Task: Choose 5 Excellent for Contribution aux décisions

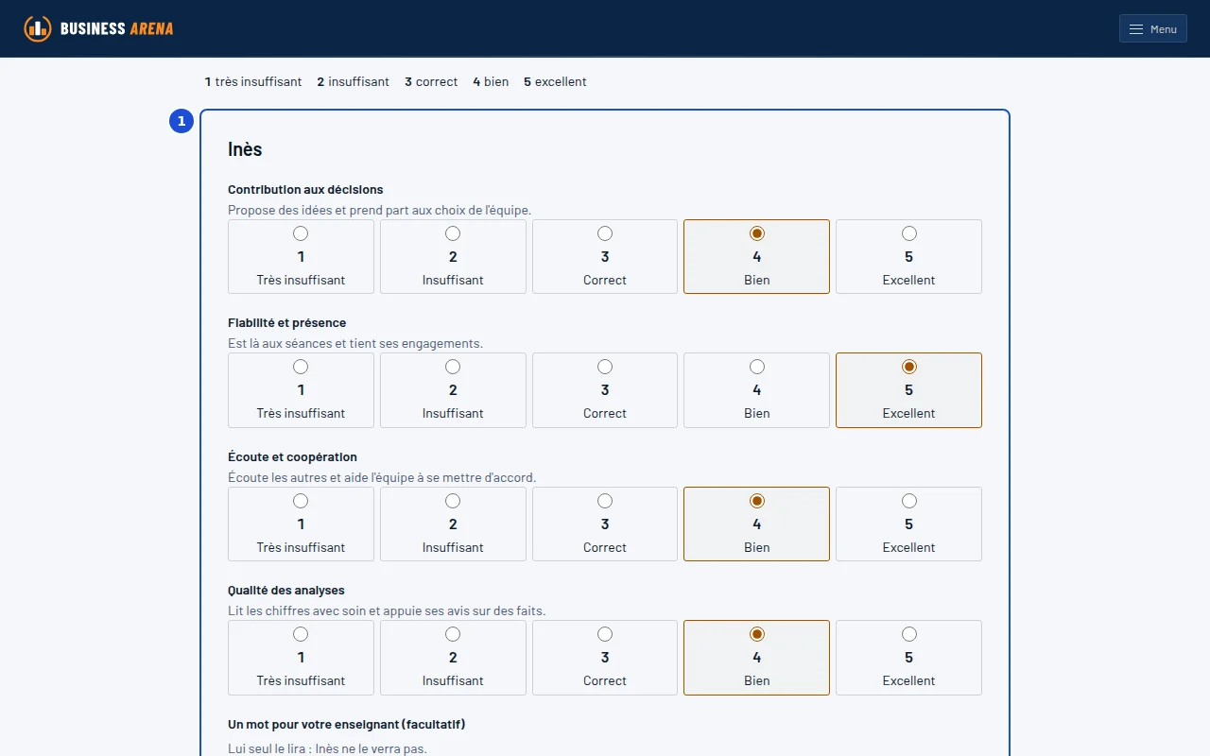Action: point(908,257)
